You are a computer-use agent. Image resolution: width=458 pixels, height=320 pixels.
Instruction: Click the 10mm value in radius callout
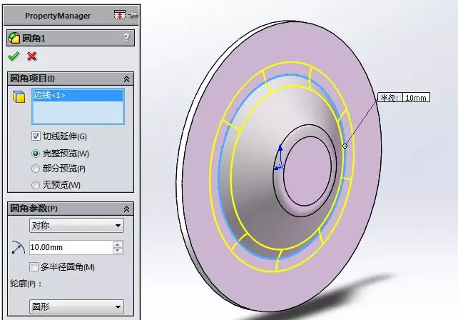[416, 98]
